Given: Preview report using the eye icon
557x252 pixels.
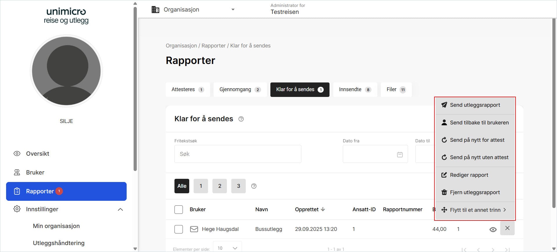Looking at the screenshot, I should (493, 230).
